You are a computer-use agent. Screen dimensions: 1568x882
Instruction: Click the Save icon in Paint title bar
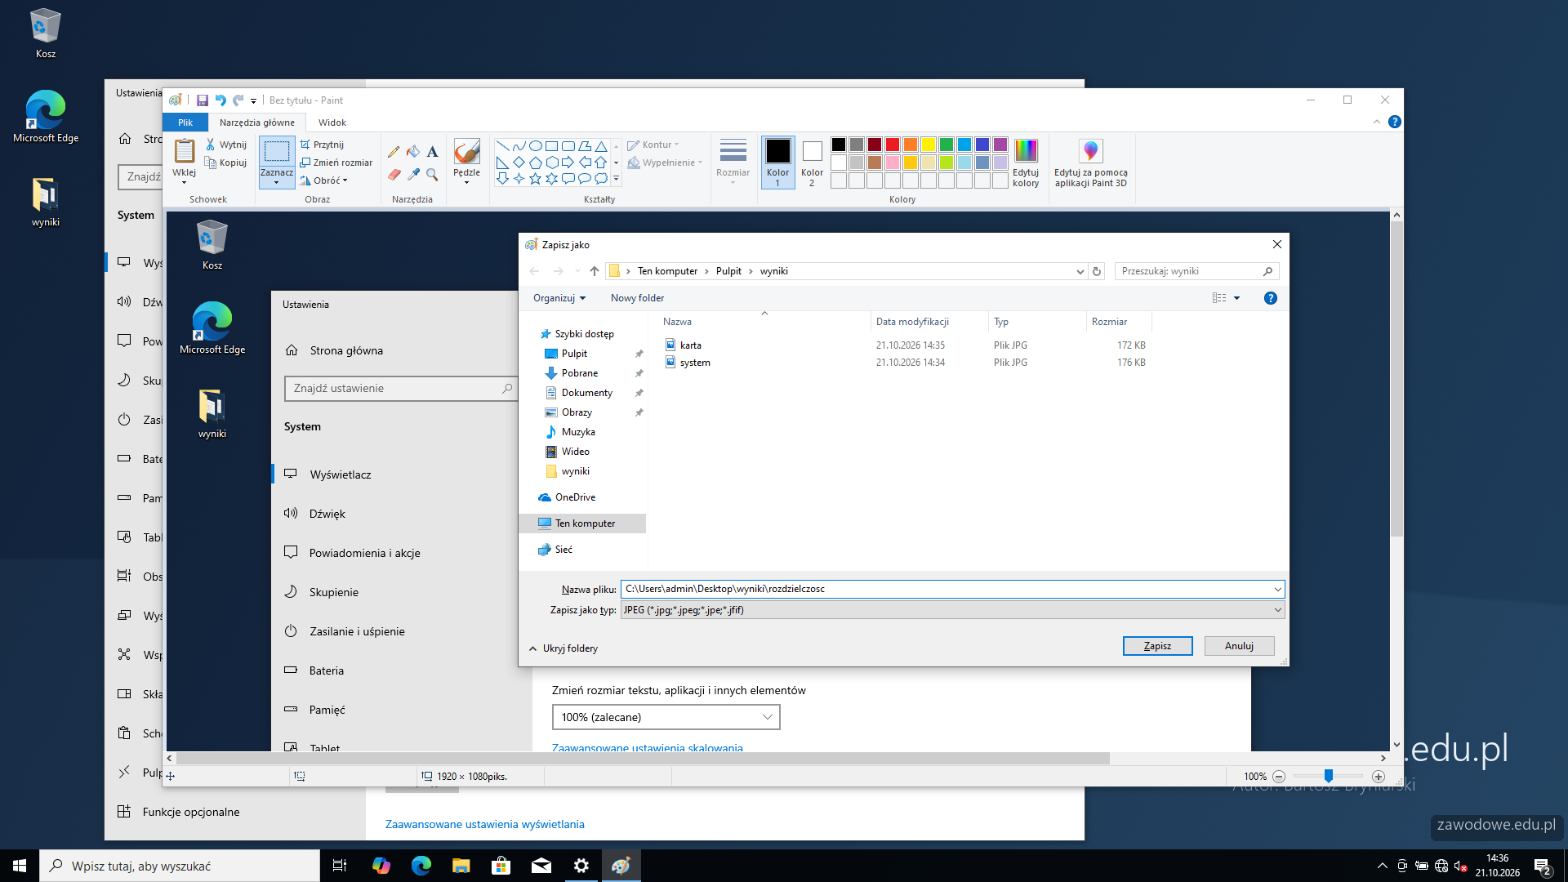coord(203,100)
